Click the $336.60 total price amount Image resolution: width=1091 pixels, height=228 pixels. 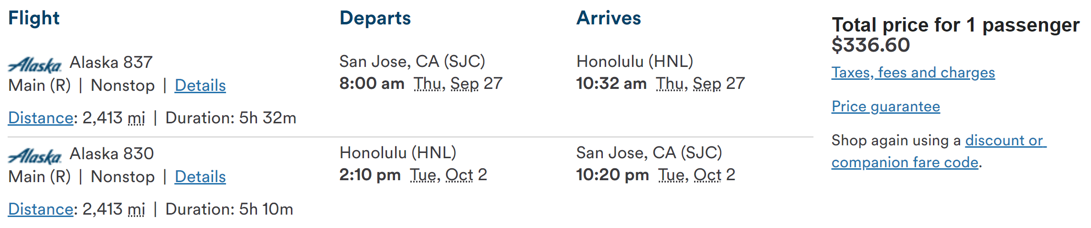[x=870, y=45]
